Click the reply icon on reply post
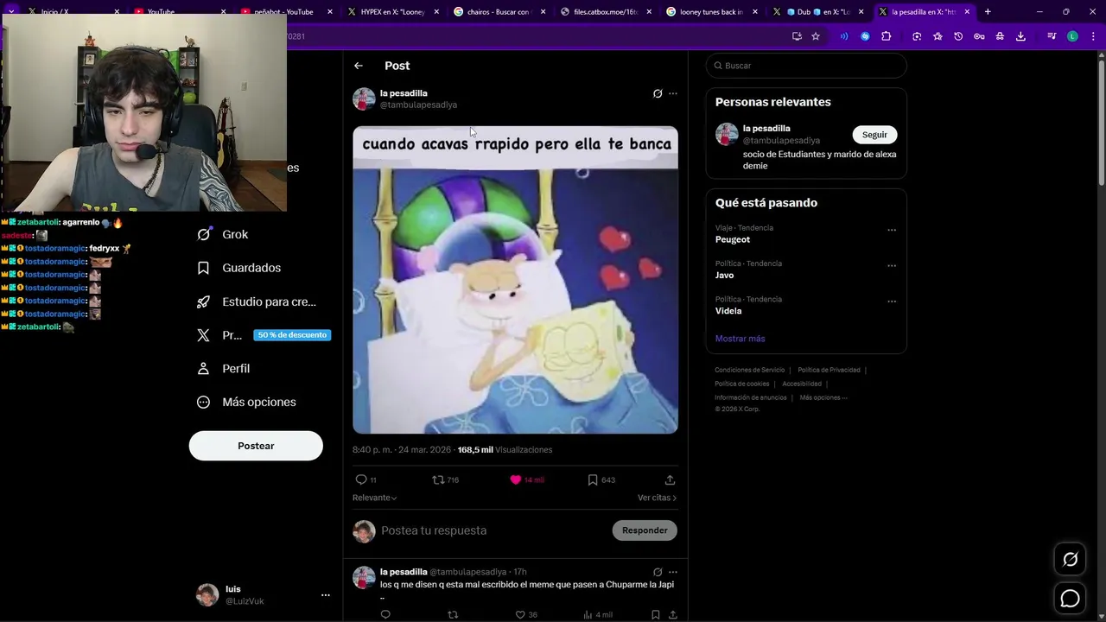Viewport: 1106px width, 622px height. coord(385,615)
